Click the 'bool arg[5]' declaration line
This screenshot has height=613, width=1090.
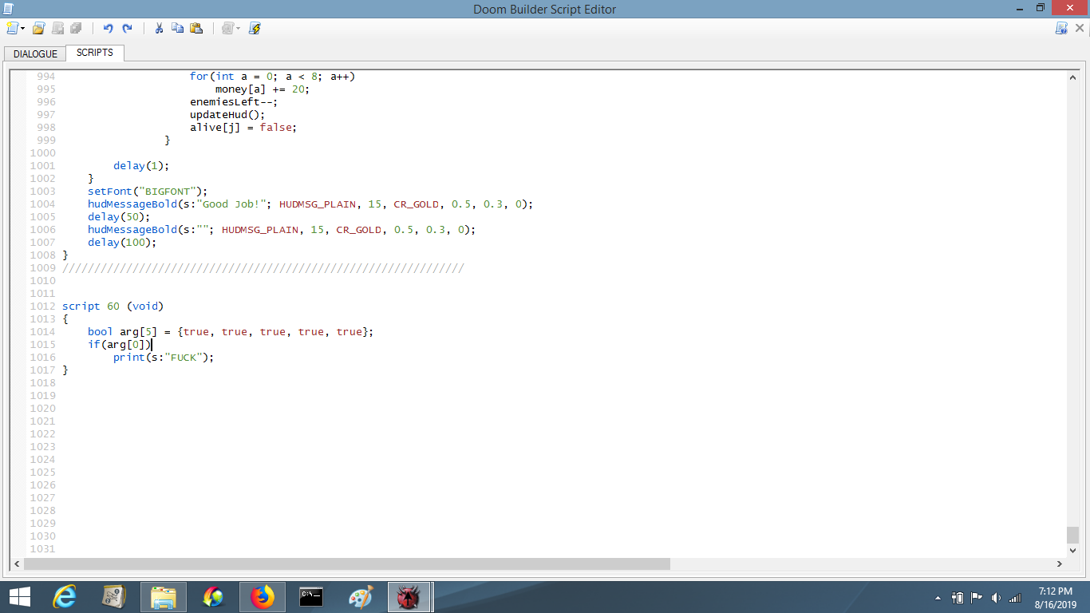point(231,332)
